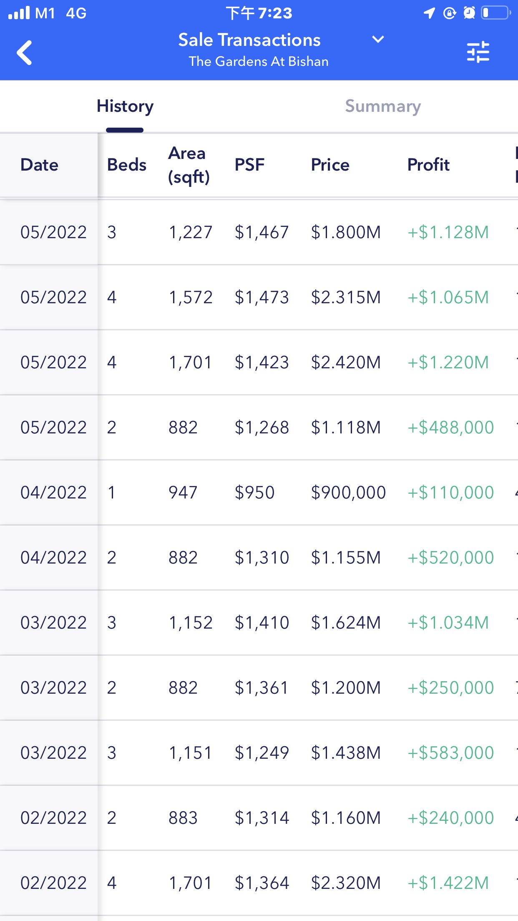
Task: Select the History tab
Action: (125, 106)
